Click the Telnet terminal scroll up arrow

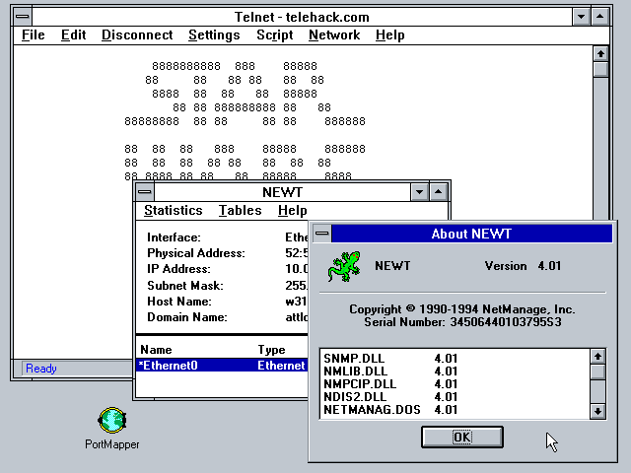tap(600, 54)
